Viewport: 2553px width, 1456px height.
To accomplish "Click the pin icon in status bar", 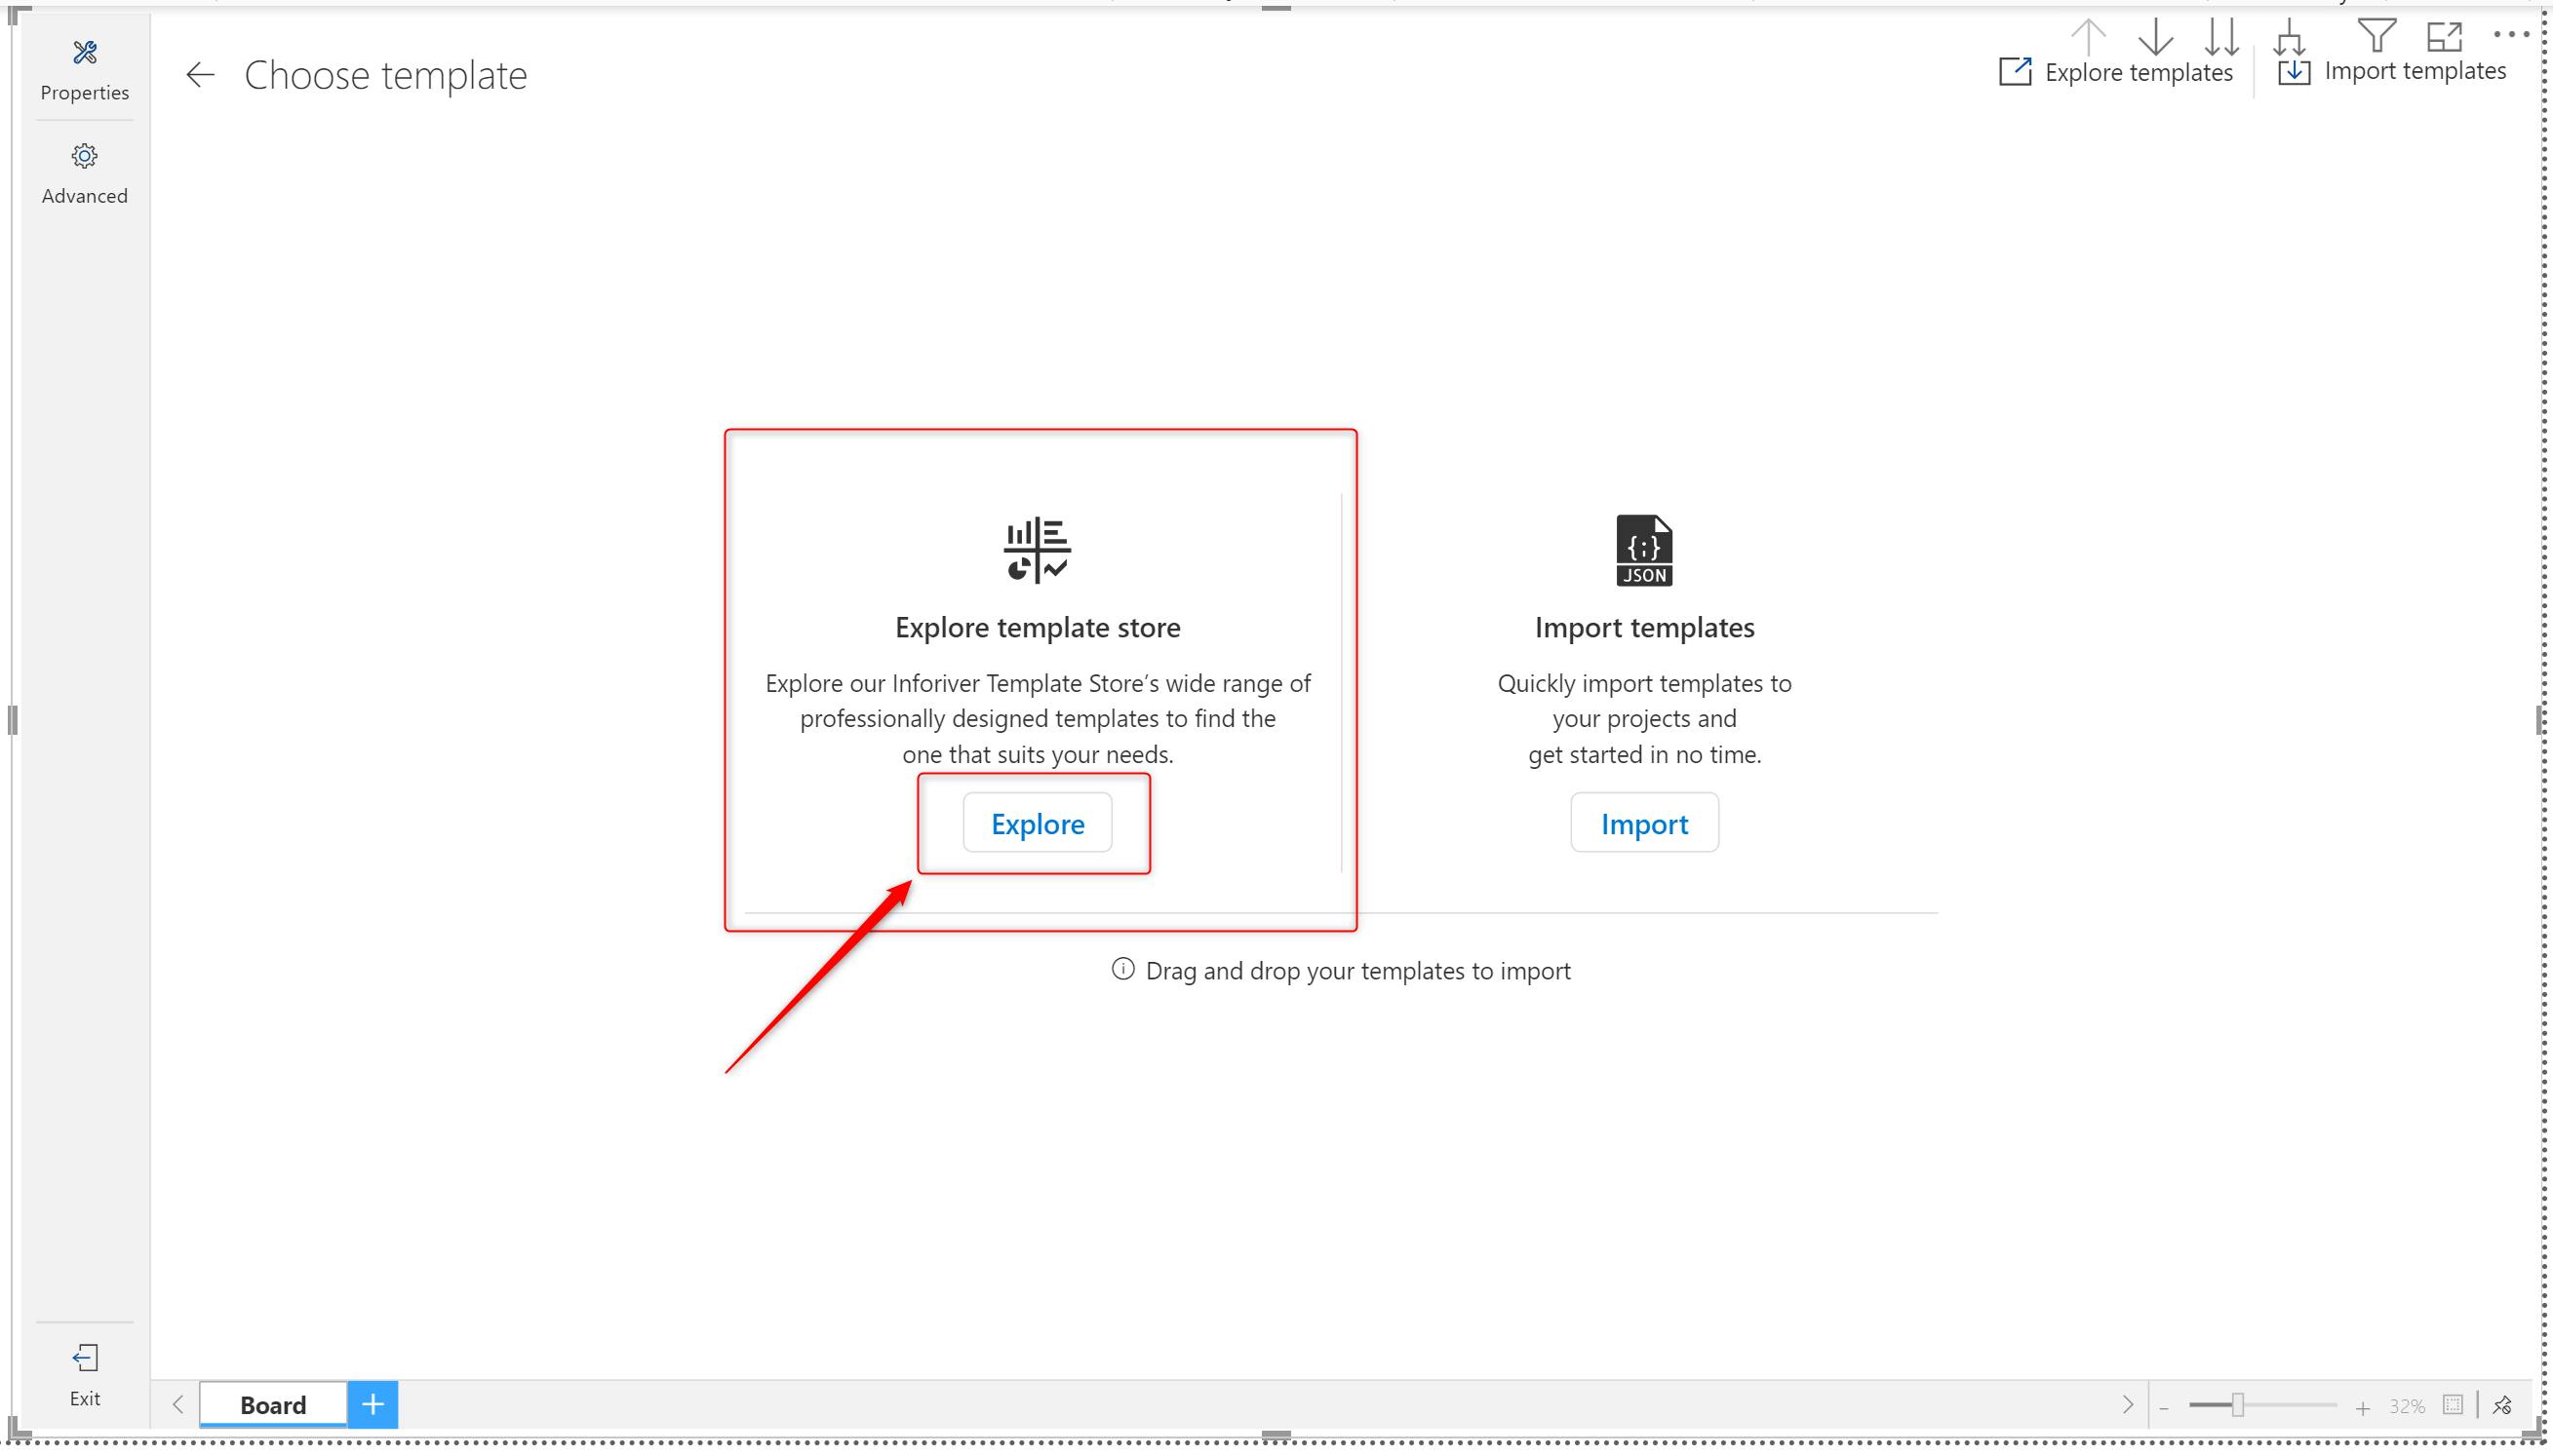I will click(2502, 1405).
